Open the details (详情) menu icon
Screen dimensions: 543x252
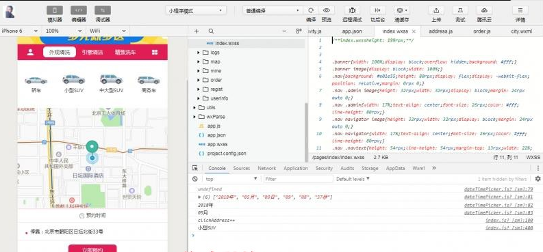tap(520, 10)
